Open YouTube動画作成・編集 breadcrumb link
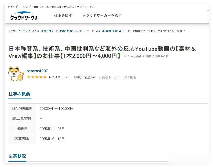This screenshot has height=167, width=213. pos(110,31)
